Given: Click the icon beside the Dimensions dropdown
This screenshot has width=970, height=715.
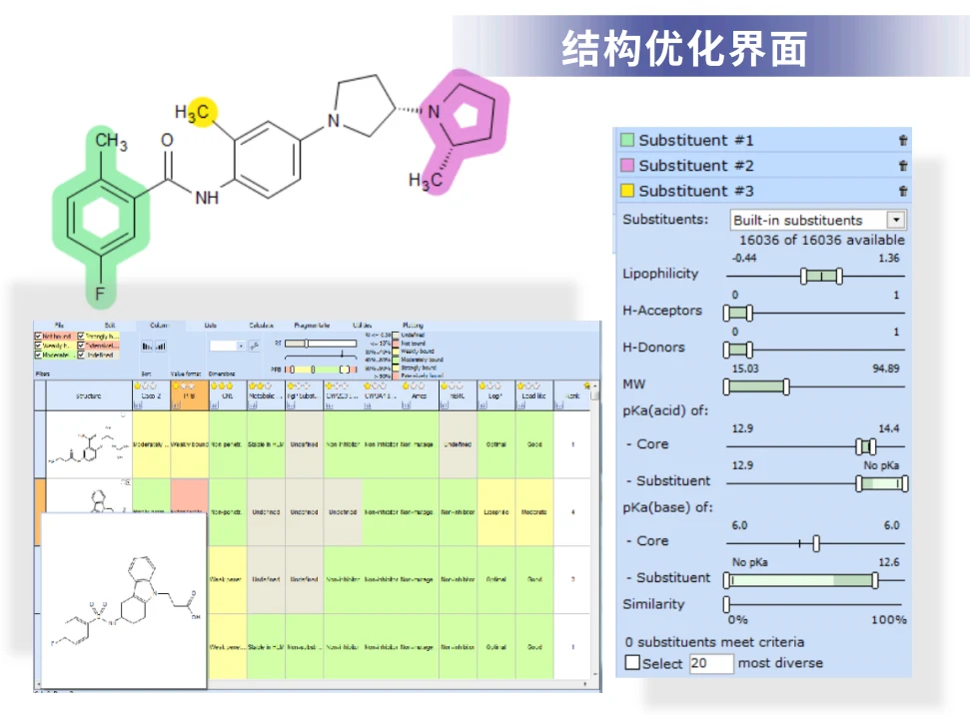Looking at the screenshot, I should 254,347.
